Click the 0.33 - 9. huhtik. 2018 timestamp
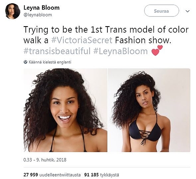 tap(45, 160)
